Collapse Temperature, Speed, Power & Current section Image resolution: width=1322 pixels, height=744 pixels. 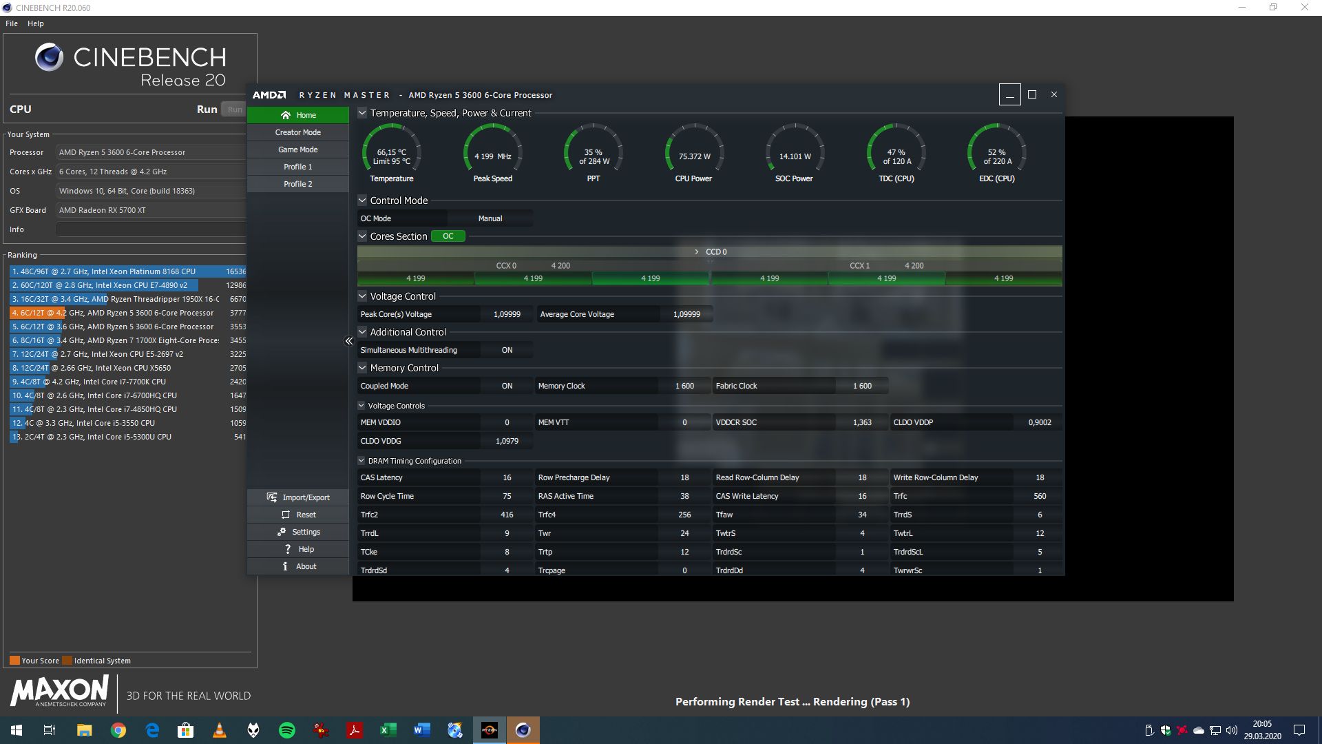pos(362,113)
